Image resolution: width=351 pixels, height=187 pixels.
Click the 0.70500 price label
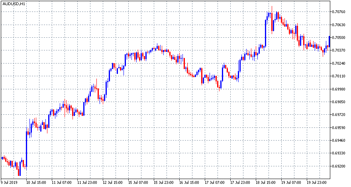click(x=339, y=37)
